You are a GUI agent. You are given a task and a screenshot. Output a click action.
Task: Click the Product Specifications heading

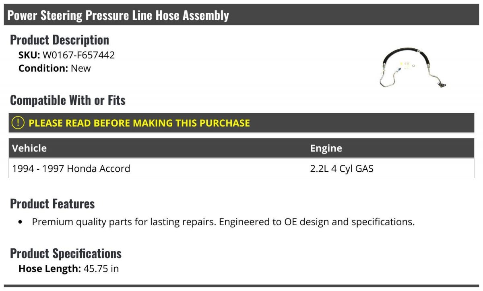[66, 254]
